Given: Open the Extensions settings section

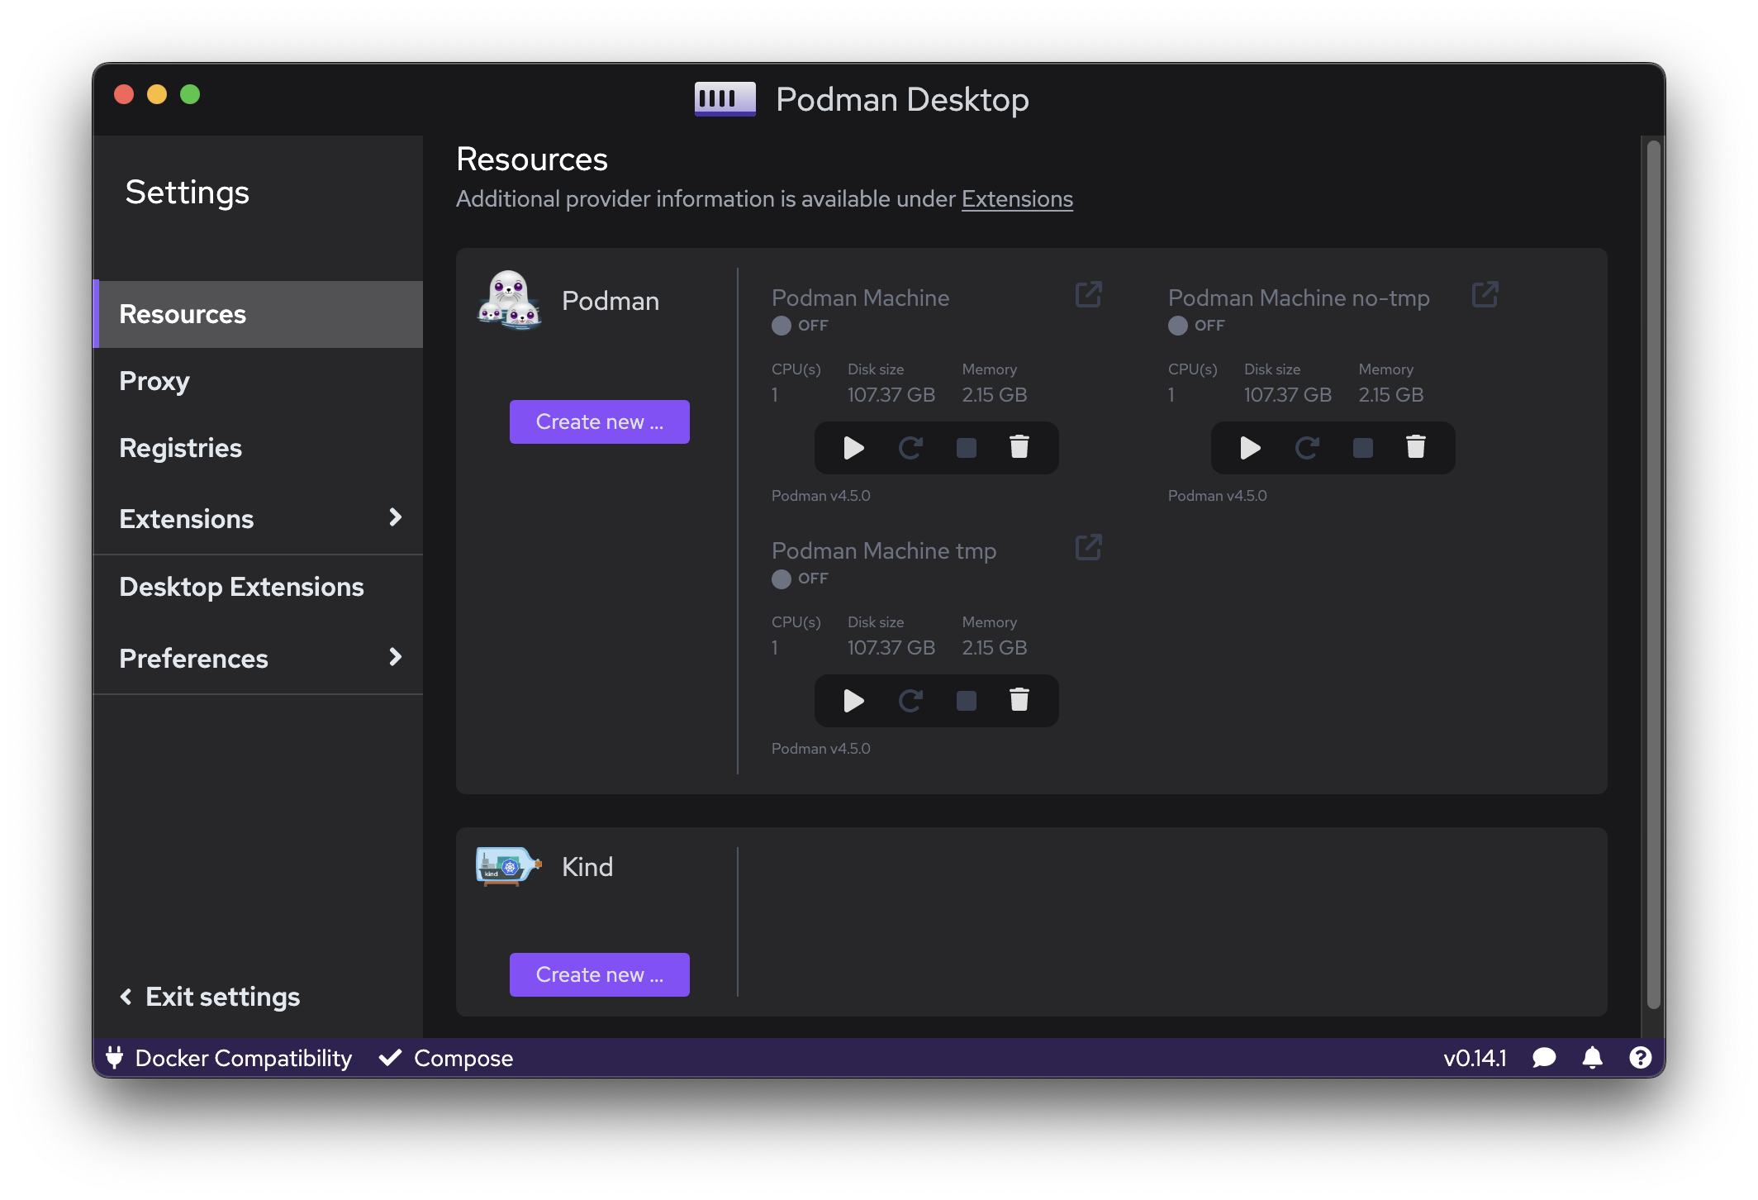Looking at the screenshot, I should click(259, 518).
